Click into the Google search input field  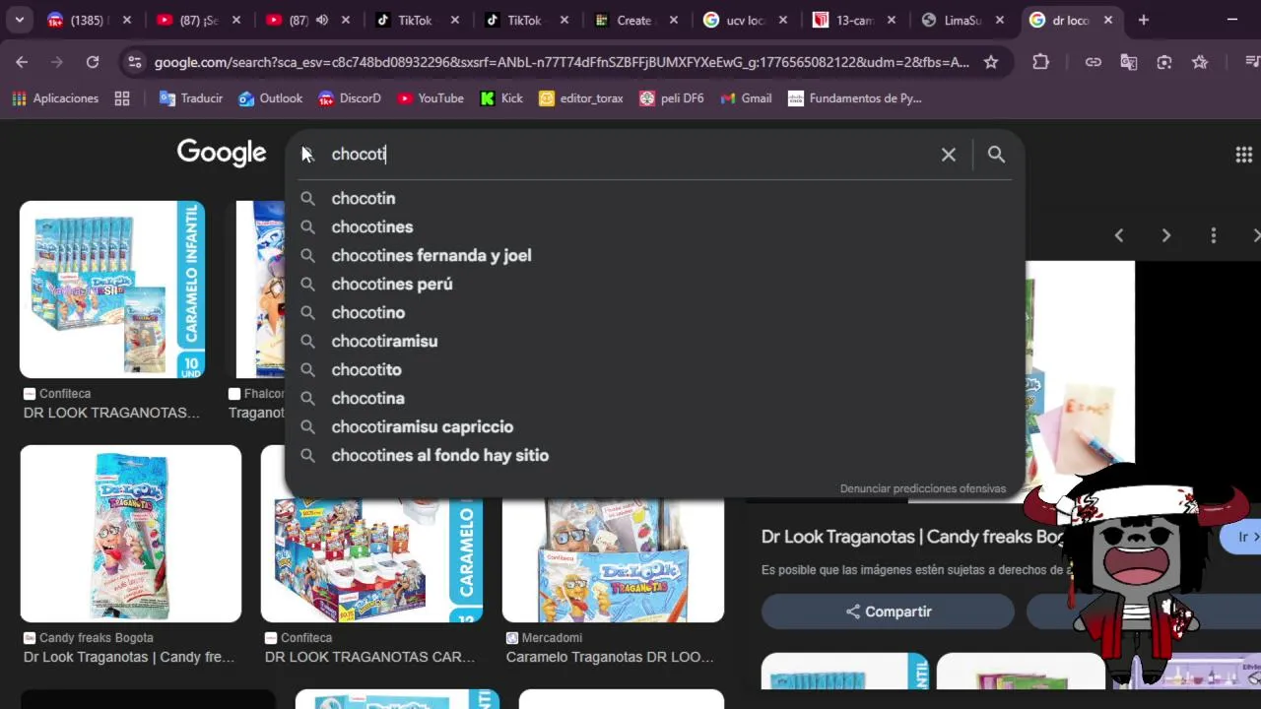pyautogui.click(x=630, y=155)
